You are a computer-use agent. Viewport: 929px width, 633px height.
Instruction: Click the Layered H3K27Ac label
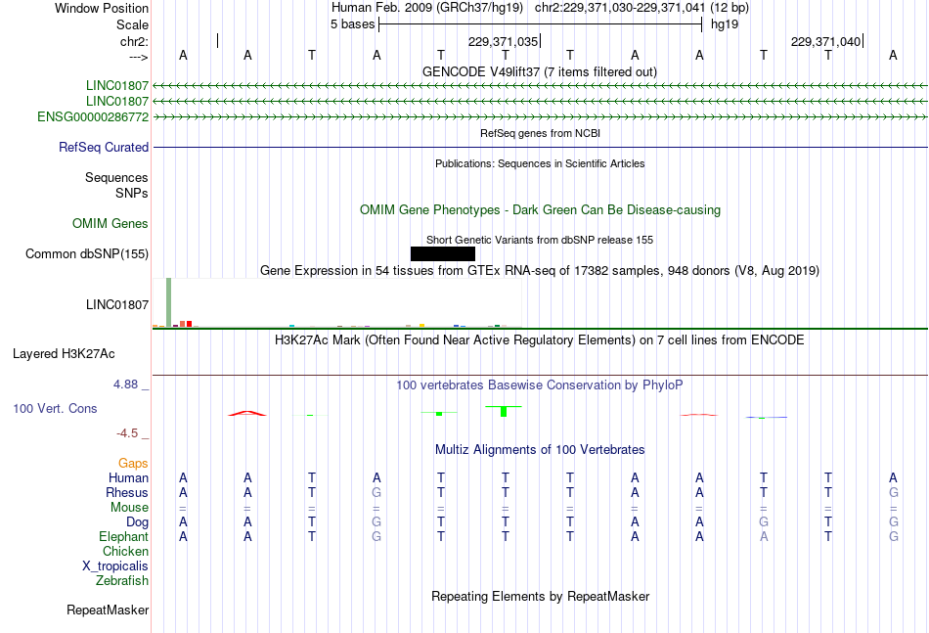point(64,354)
